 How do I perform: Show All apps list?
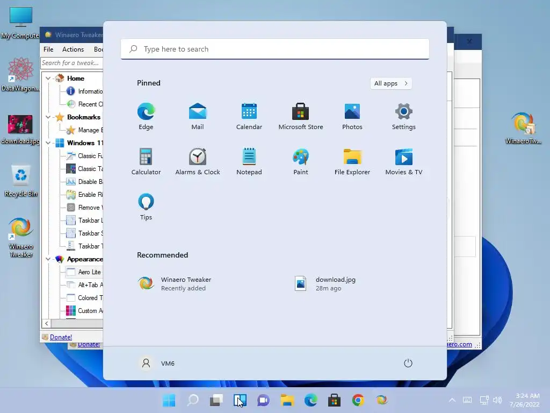[x=391, y=83]
